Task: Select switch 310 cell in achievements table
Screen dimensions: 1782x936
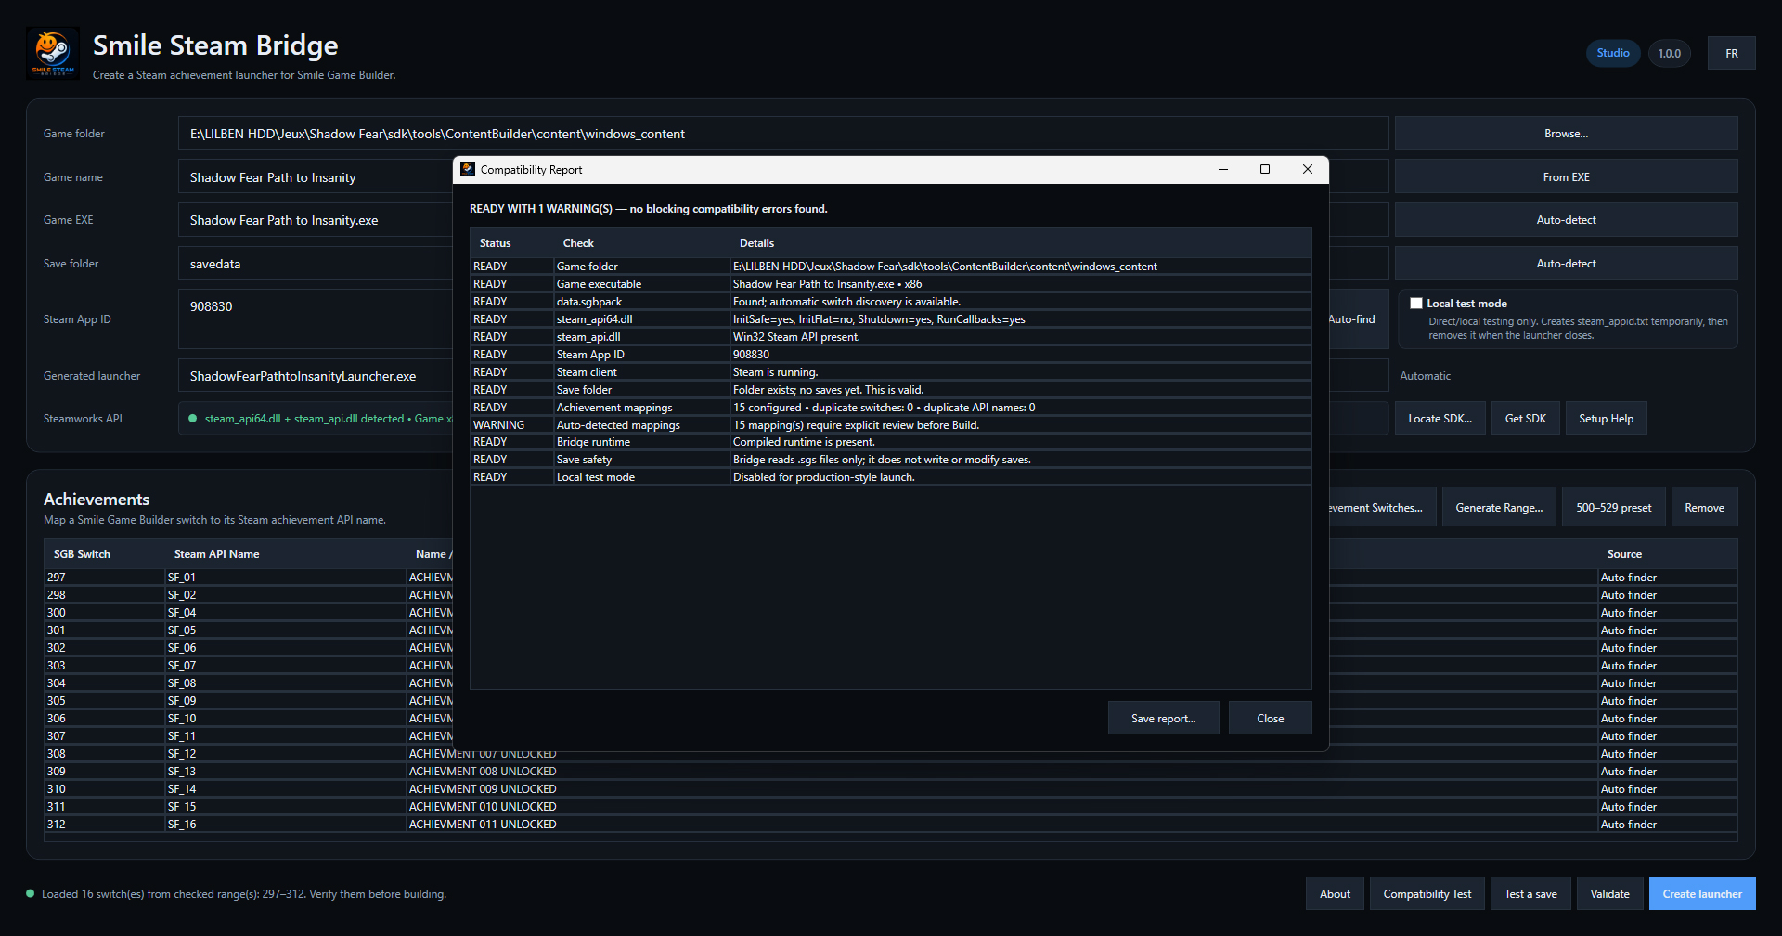Action: tap(105, 788)
